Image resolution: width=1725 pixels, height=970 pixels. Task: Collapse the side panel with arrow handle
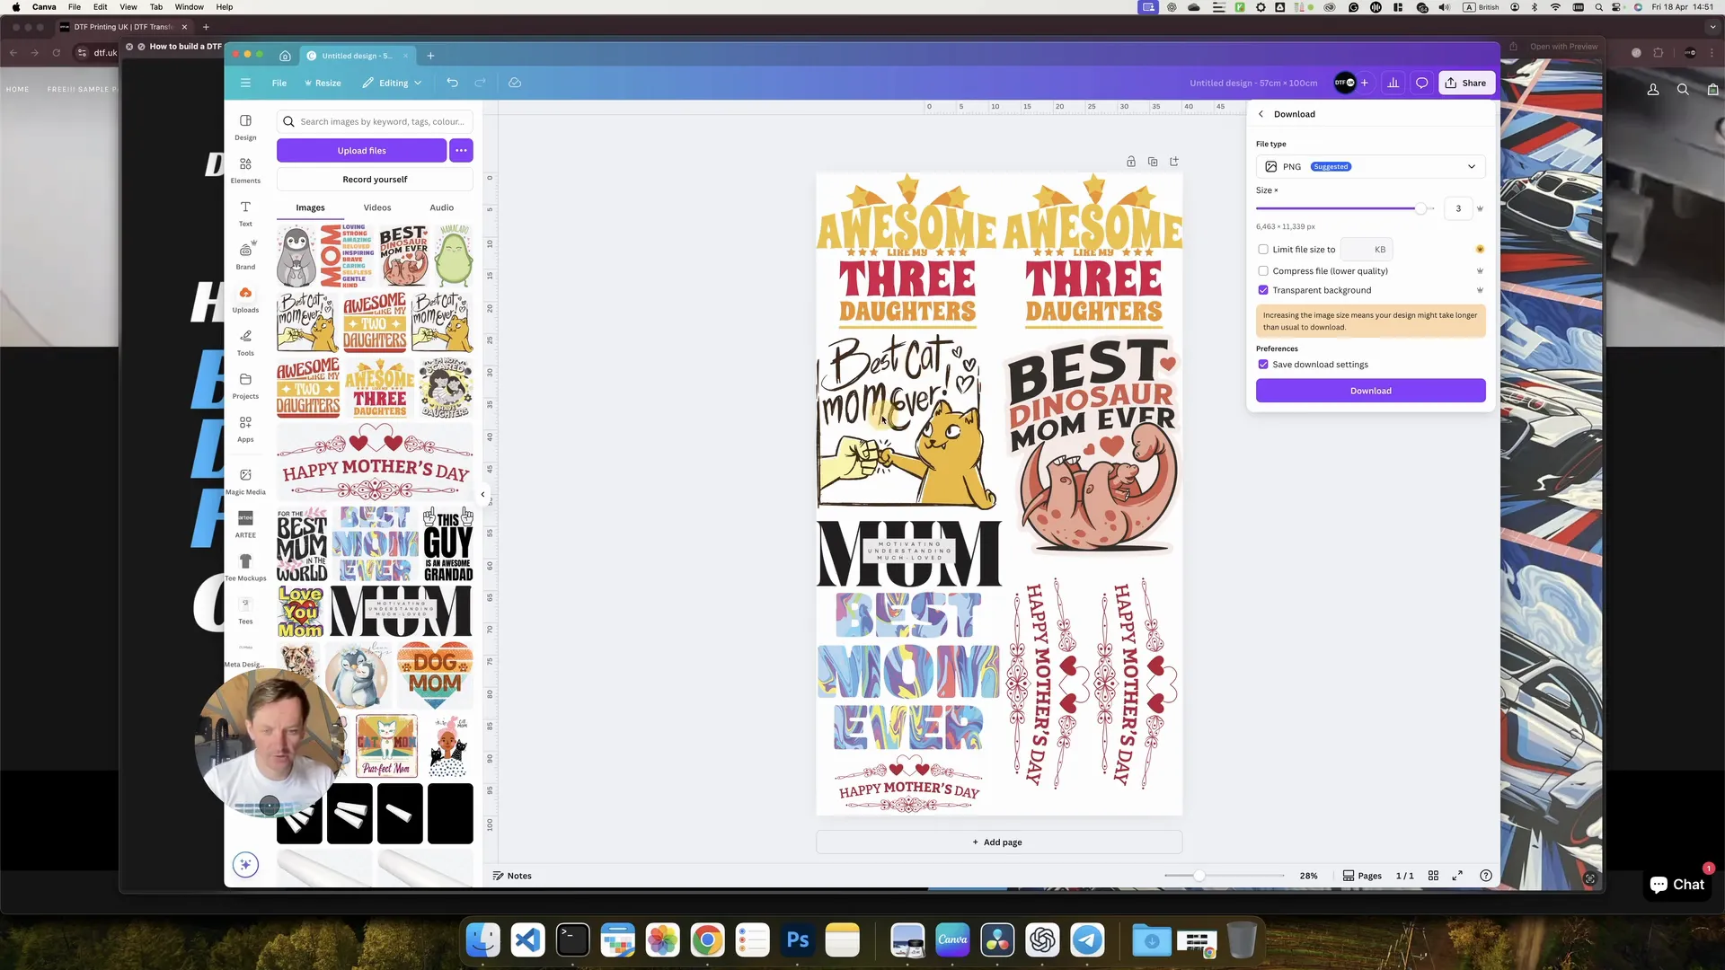(x=482, y=494)
